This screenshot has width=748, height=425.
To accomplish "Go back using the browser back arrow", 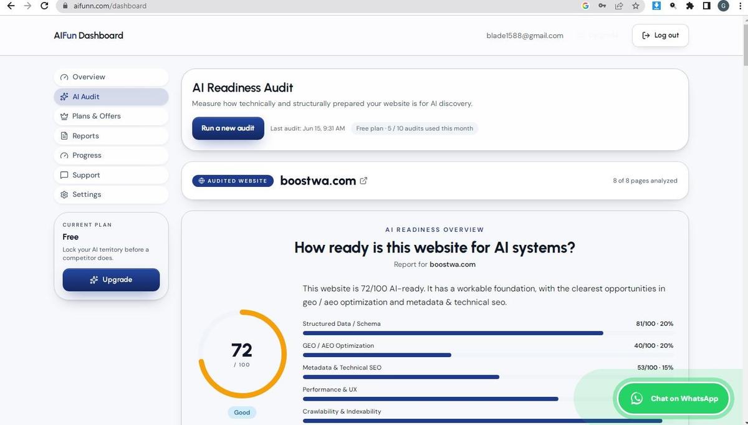I will pyautogui.click(x=10, y=6).
